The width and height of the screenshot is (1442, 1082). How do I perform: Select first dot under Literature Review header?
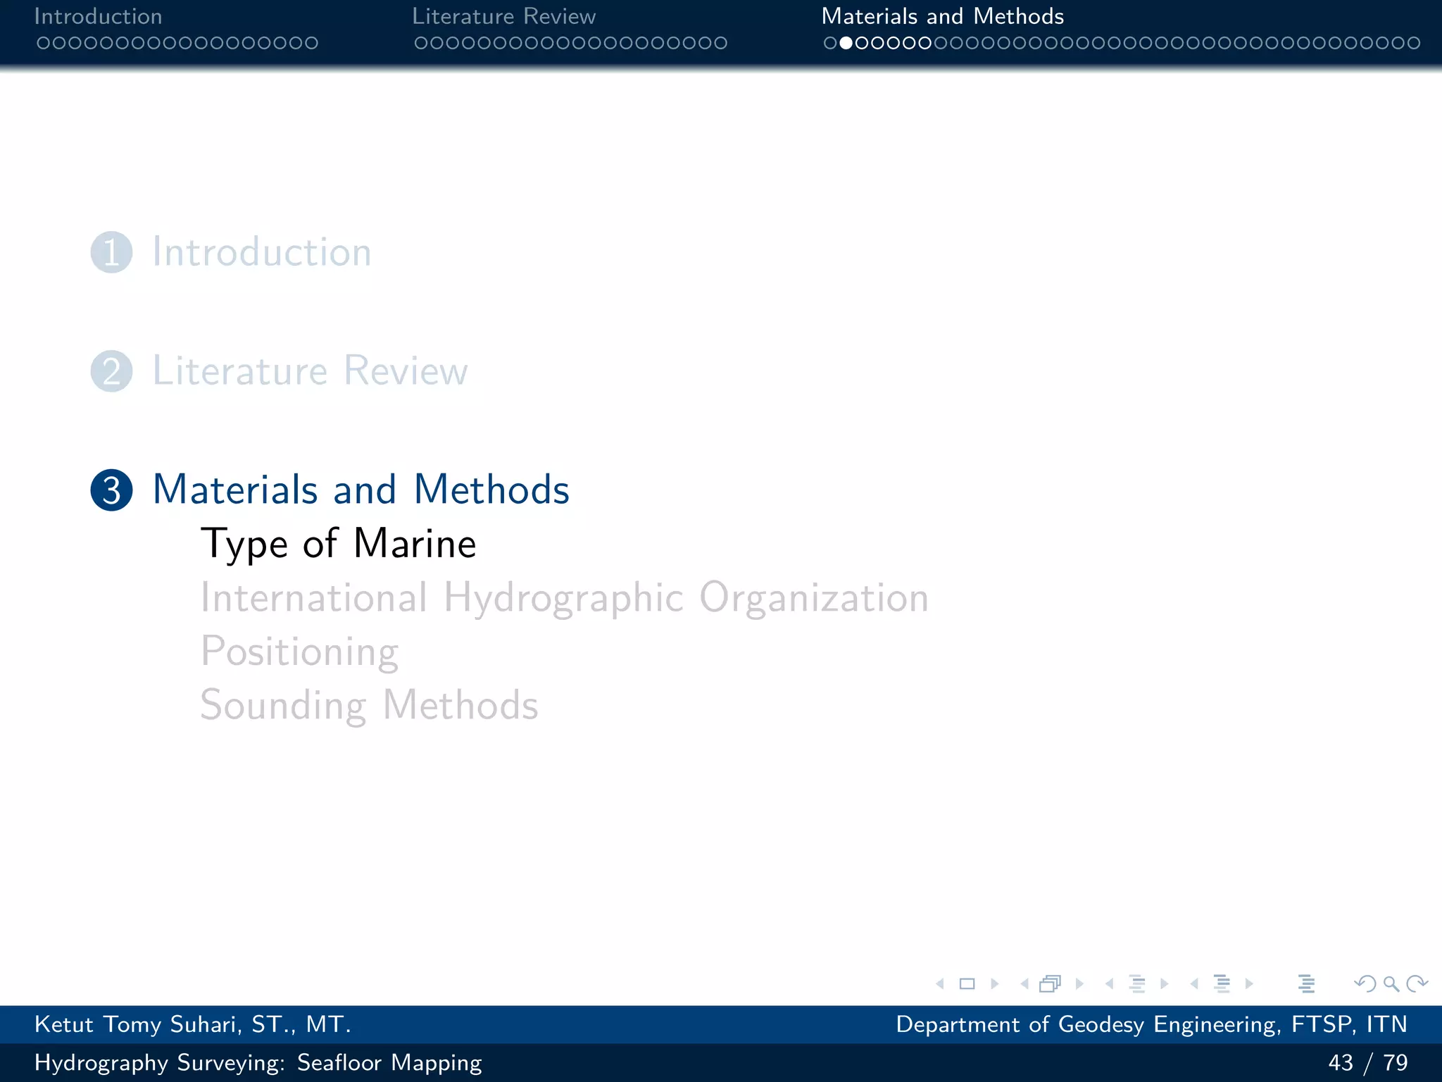click(421, 43)
